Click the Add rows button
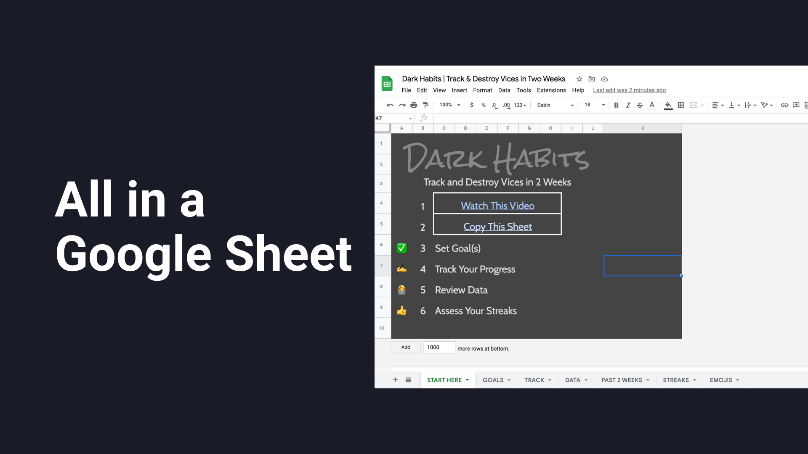Screen dimensions: 808x454 pos(406,347)
